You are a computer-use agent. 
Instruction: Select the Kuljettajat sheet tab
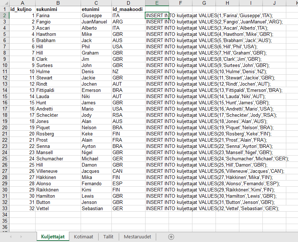pyautogui.click(x=53, y=237)
